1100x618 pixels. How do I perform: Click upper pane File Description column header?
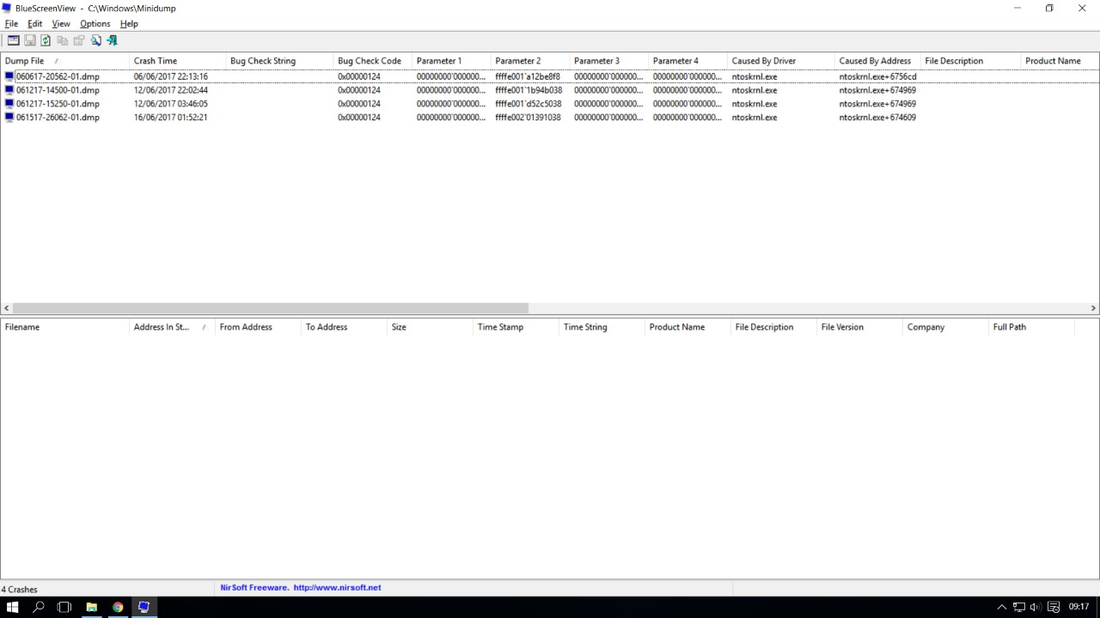point(970,61)
